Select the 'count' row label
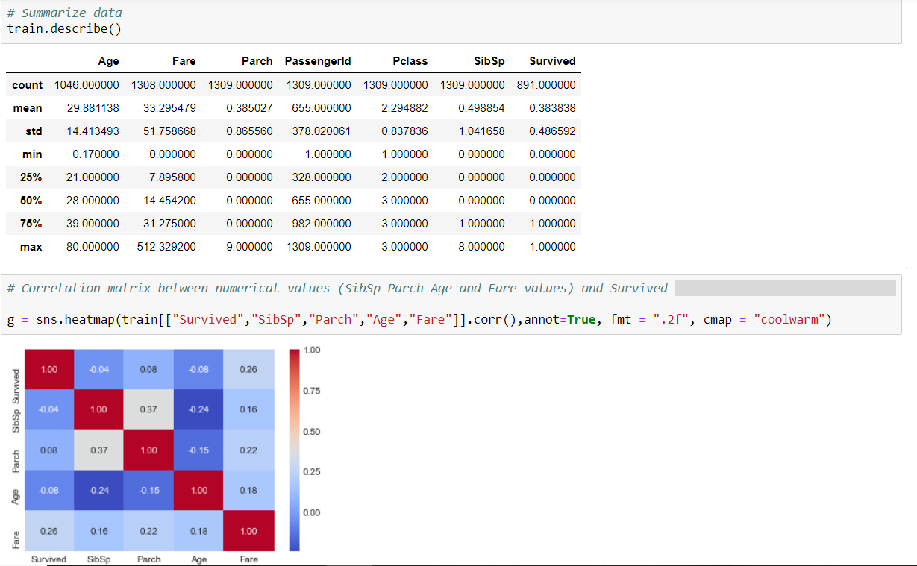The width and height of the screenshot is (917, 566). tap(27, 85)
